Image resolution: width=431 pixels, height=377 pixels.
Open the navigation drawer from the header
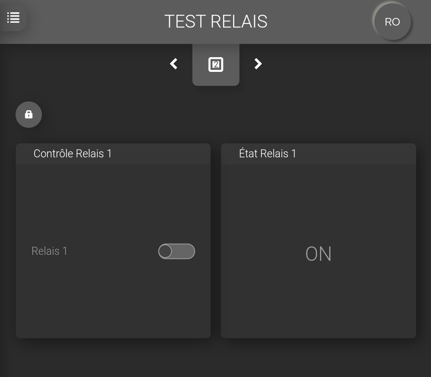pos(13,18)
